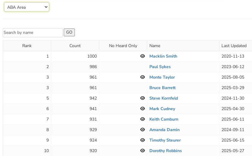Click the eye icon for Keith Camburn
This screenshot has height=156, width=252.
pos(142,119)
